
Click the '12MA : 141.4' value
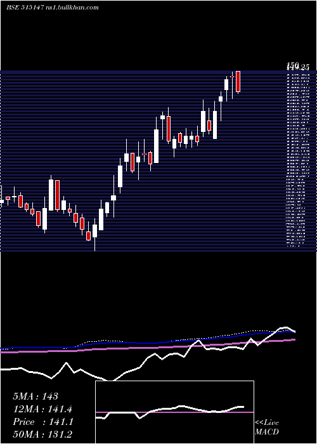tap(42, 409)
